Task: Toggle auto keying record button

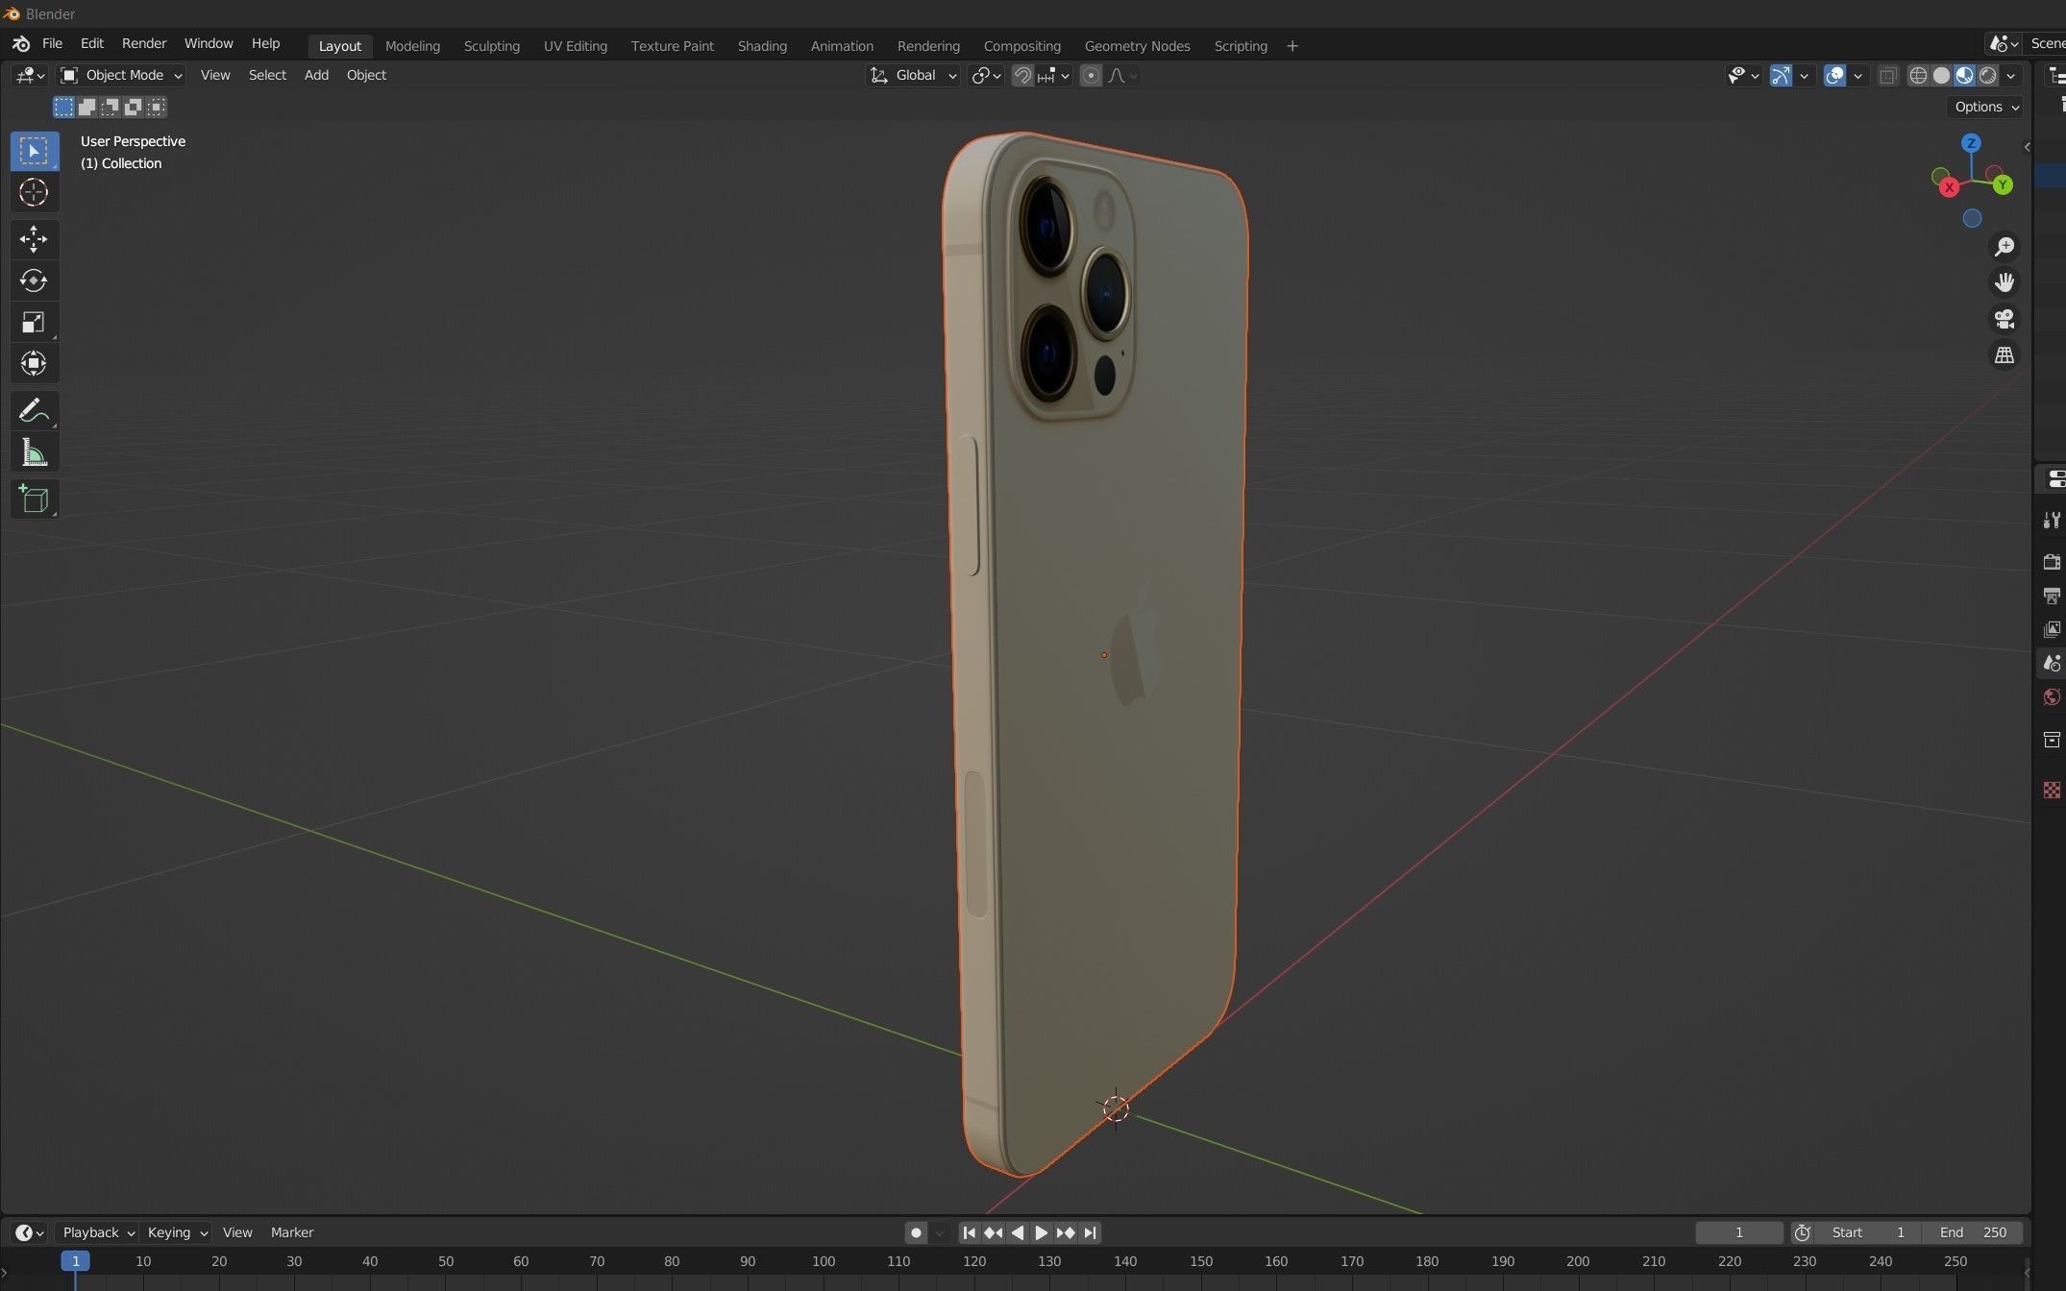Action: point(916,1232)
